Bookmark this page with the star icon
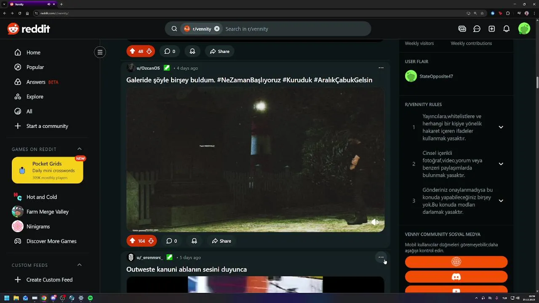Image resolution: width=539 pixels, height=303 pixels. tap(482, 13)
